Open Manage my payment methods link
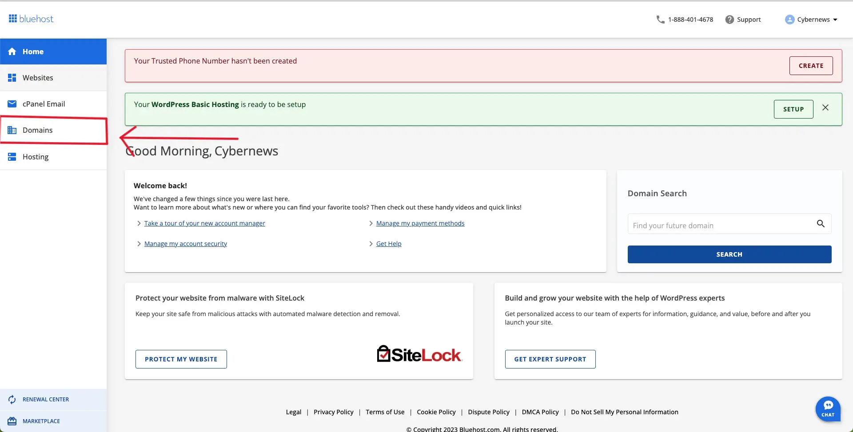 (420, 223)
